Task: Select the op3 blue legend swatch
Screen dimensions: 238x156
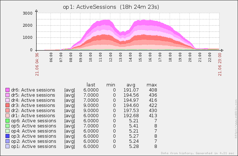Action: pyautogui.click(x=7, y=136)
